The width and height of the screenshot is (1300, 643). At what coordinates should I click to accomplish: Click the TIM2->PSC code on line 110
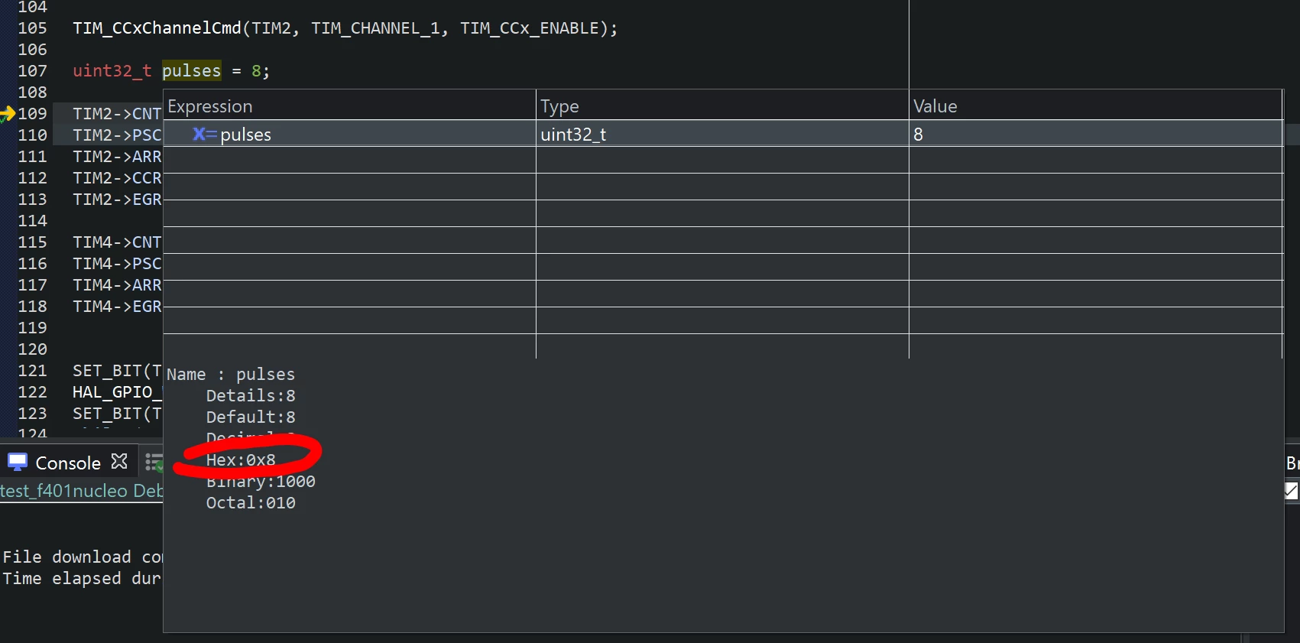pyautogui.click(x=117, y=135)
